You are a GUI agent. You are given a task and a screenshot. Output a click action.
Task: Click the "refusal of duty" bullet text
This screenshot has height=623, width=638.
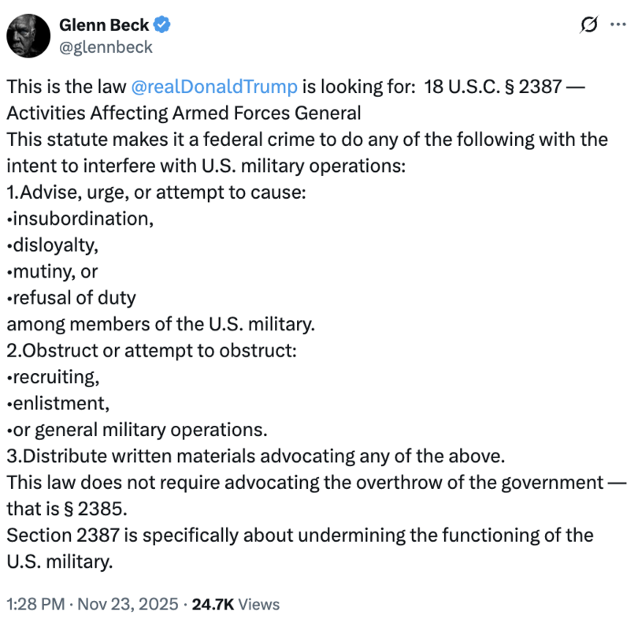click(72, 298)
